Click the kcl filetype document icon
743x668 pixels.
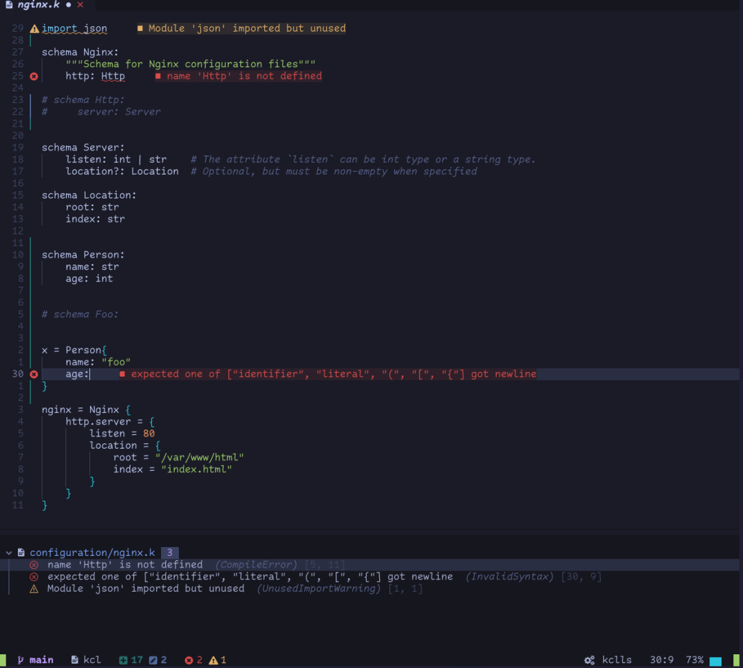75,660
